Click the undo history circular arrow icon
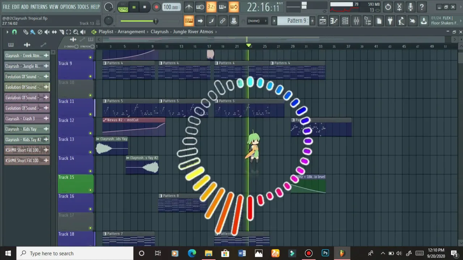Image resolution: width=463 pixels, height=260 pixels. [x=388, y=7]
